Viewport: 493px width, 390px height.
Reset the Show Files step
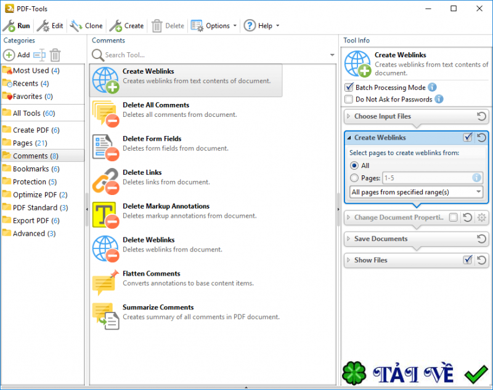(x=482, y=260)
